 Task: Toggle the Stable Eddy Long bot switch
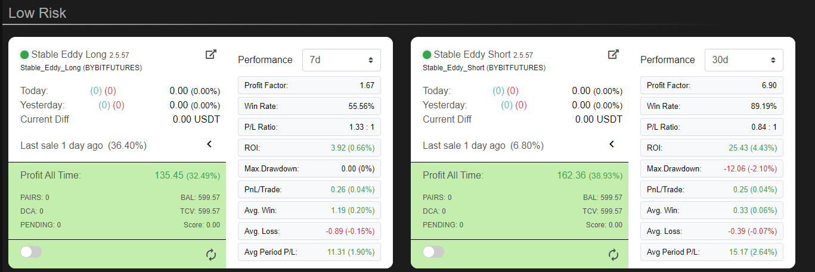(x=31, y=252)
